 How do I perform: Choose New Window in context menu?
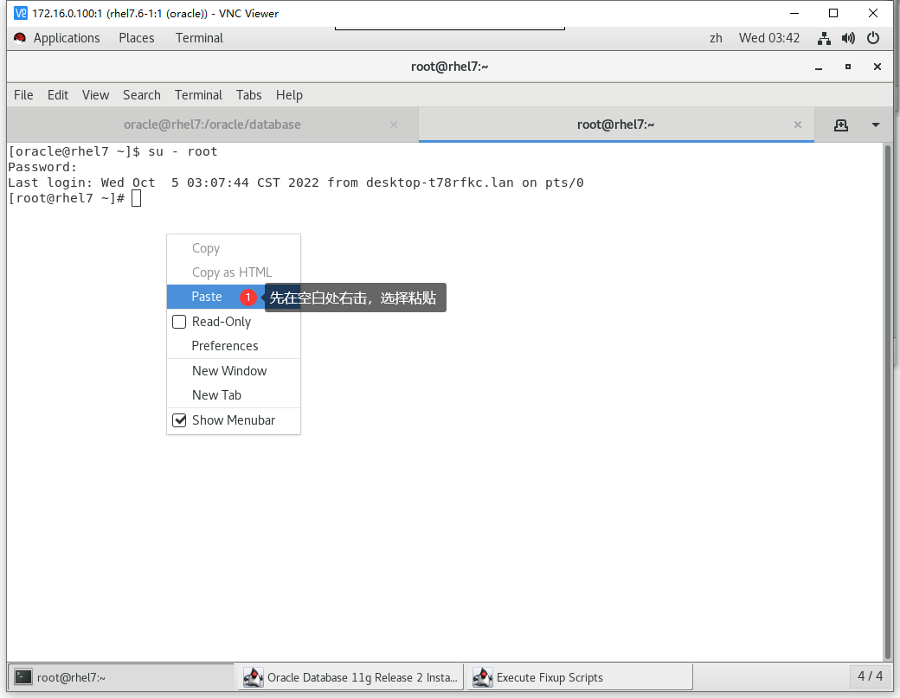click(x=234, y=371)
